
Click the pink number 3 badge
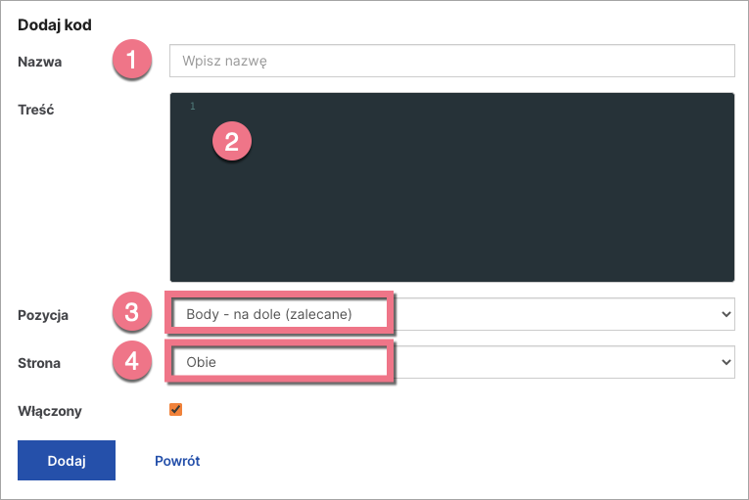pyautogui.click(x=133, y=314)
